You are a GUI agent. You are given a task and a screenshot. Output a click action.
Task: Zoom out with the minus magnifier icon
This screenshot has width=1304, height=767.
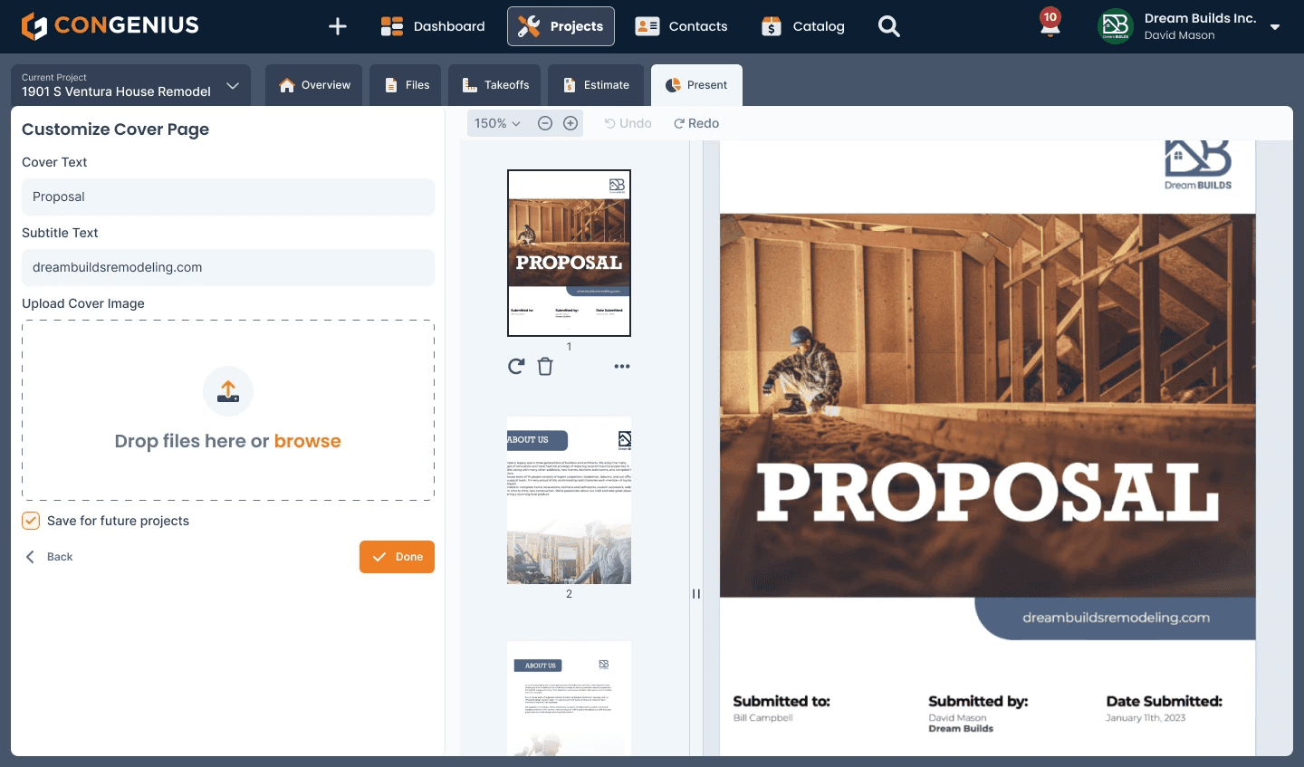544,122
